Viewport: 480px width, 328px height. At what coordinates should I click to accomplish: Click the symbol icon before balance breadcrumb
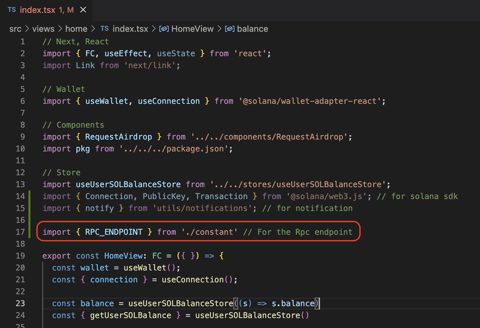[x=230, y=29]
